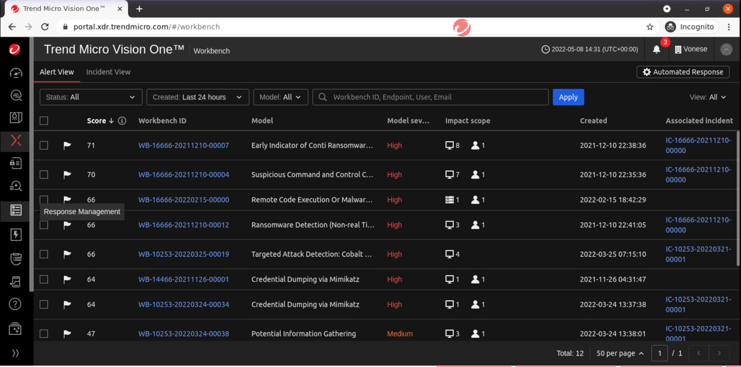This screenshot has height=367, width=741.
Task: Expand the Created: Last 24 hours filter
Action: point(197,97)
